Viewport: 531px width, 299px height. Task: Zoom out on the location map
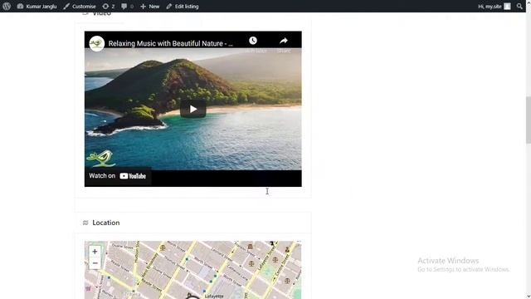95,263
